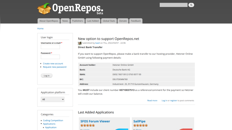Screen dimensions: 232x130
Task: Click basil's avatar thumbnail
Action: point(79,43)
